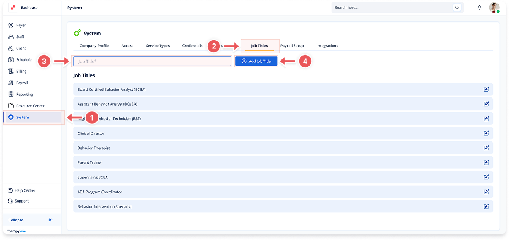
Task: Edit the Supervising BCBA title
Action: (486, 177)
